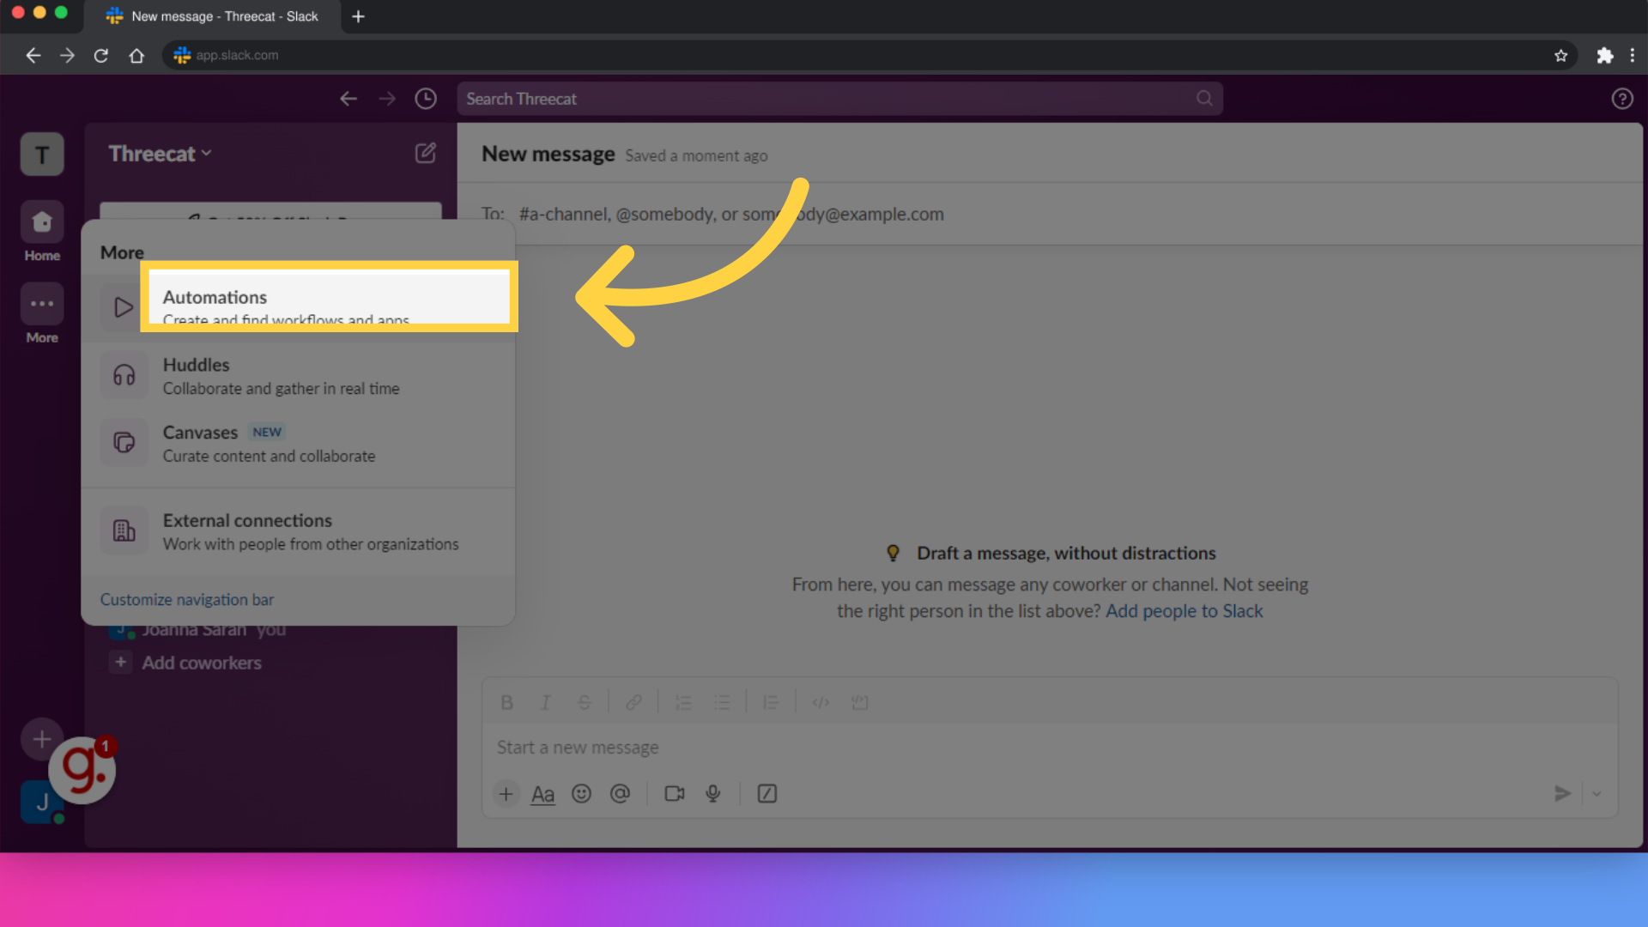Open browser extensions puzzle icon
This screenshot has width=1648, height=927.
(1604, 56)
